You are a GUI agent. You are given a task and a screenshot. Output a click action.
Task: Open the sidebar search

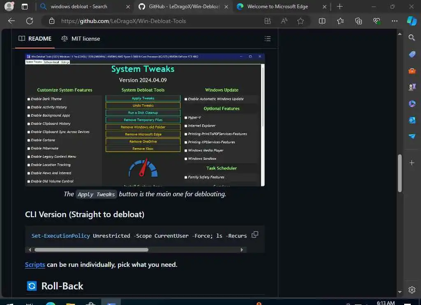click(x=412, y=37)
